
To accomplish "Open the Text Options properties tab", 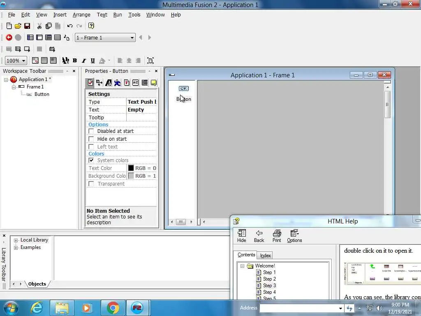I will (109, 83).
